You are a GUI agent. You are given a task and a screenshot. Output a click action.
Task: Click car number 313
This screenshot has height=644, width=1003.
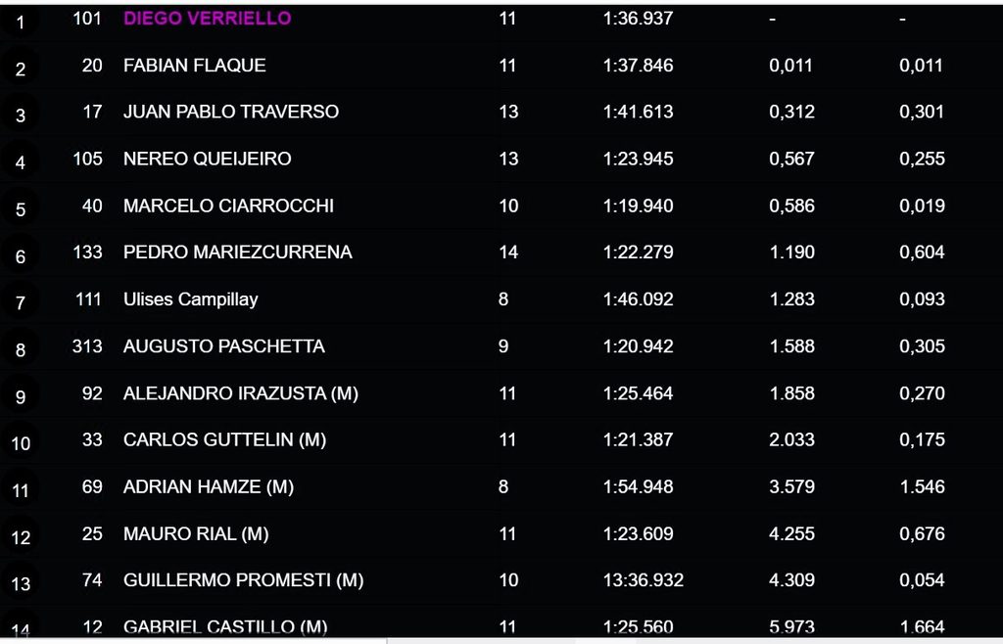tap(87, 346)
